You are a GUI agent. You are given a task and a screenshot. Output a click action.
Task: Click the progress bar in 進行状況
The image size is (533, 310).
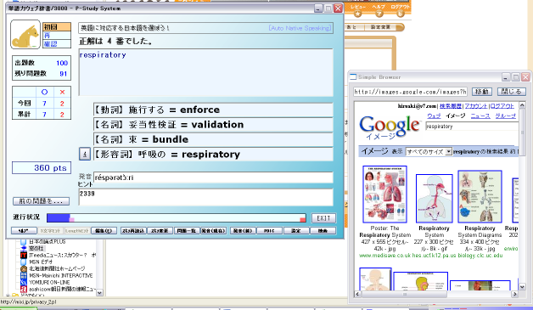[176, 218]
